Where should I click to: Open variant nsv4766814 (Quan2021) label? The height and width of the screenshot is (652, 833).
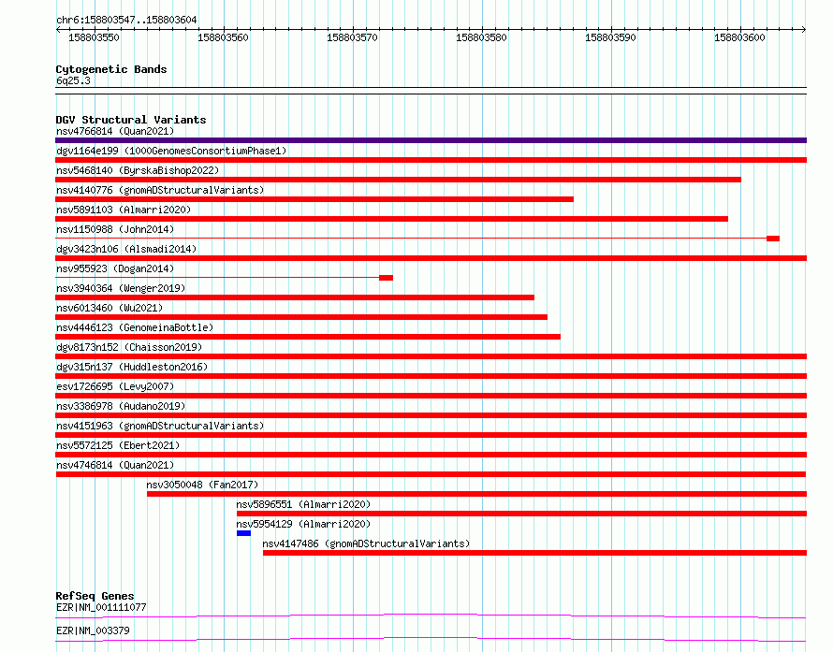(x=115, y=131)
